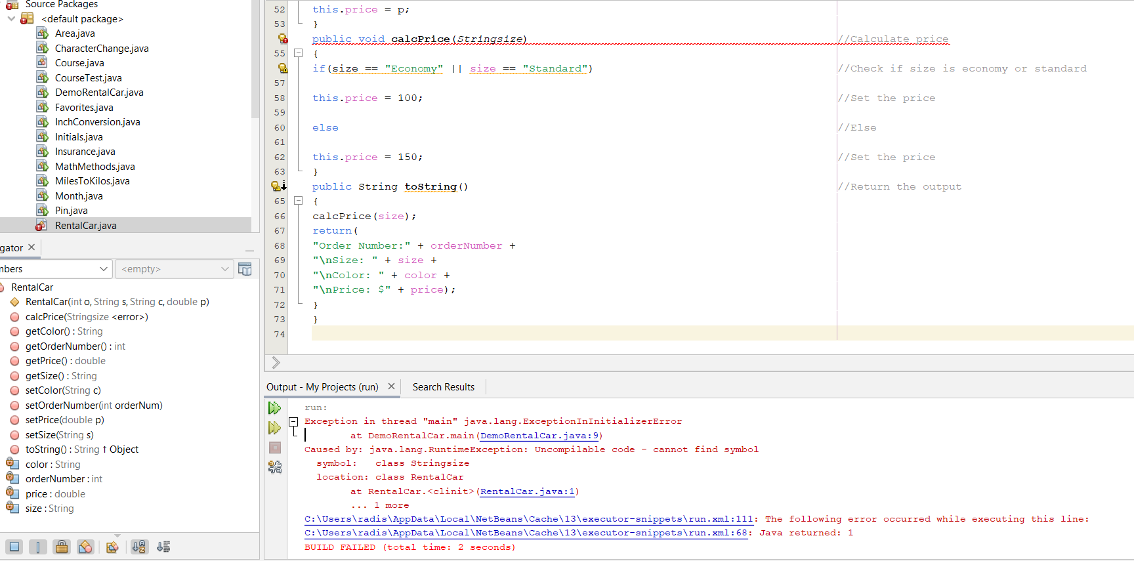Viewport: 1134px width, 561px height.
Task: Select Insurance.java in the project tree
Action: tap(85, 152)
